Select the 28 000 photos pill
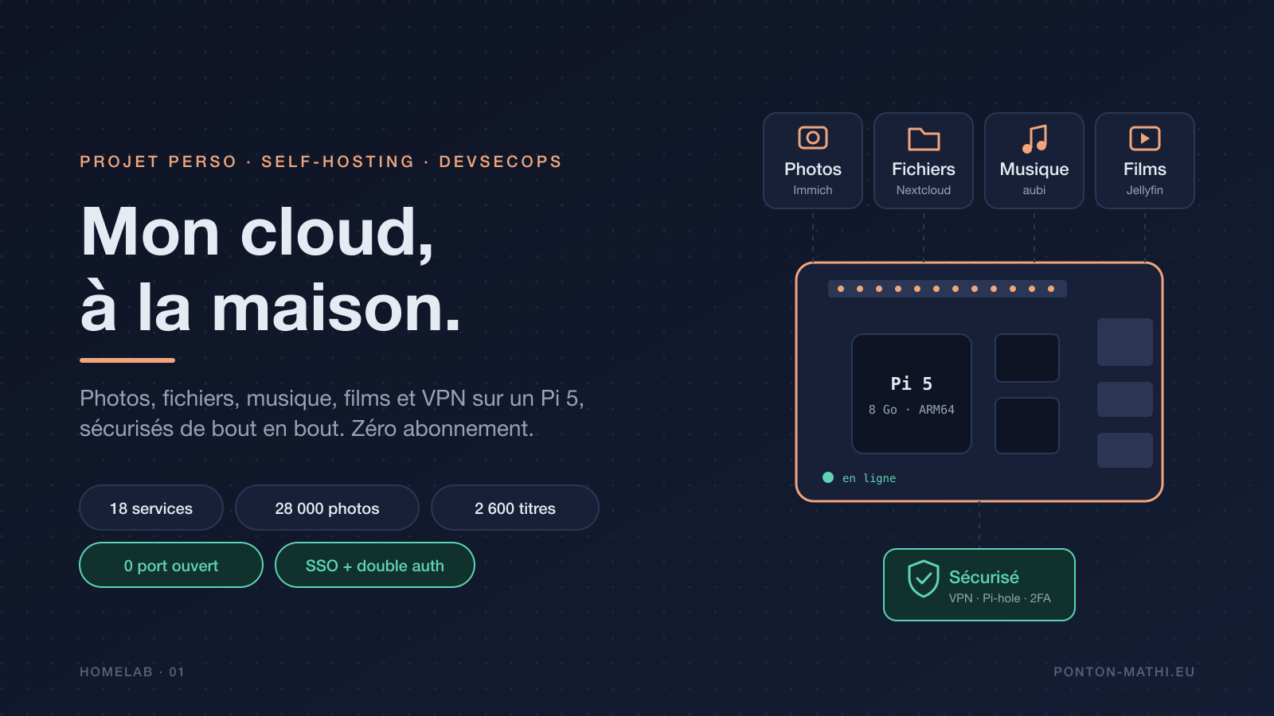 (327, 508)
